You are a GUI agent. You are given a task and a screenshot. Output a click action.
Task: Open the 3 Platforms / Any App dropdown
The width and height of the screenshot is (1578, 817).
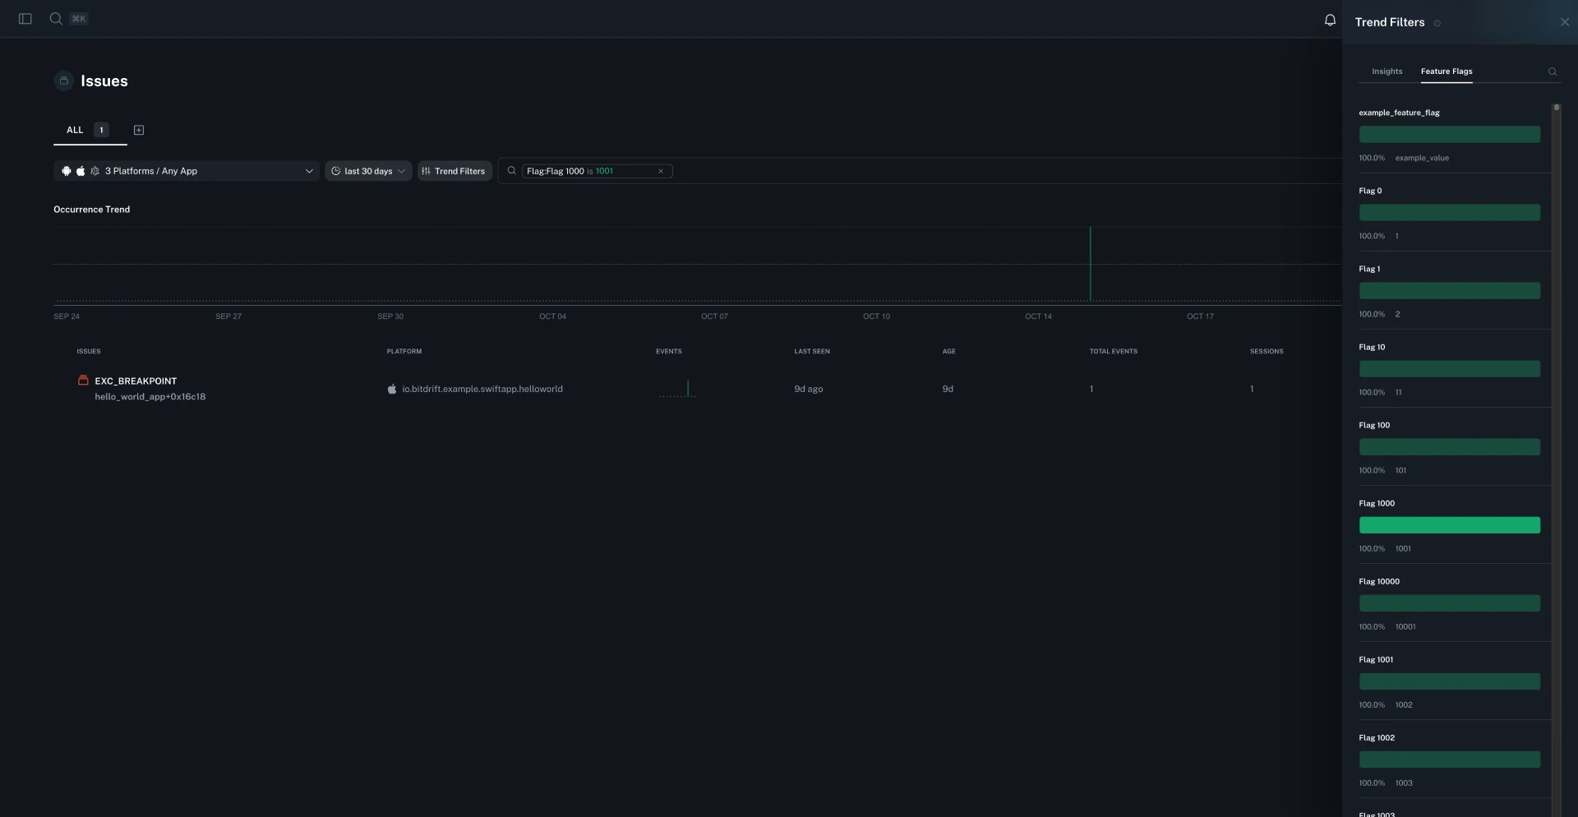click(x=187, y=171)
